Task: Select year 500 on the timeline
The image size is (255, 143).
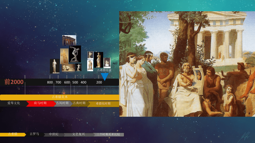Action: [75, 82]
